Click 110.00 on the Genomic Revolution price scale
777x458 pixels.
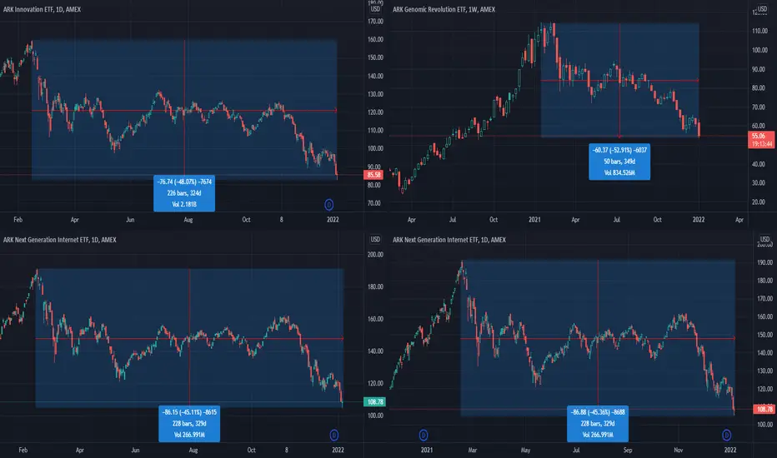pos(759,31)
